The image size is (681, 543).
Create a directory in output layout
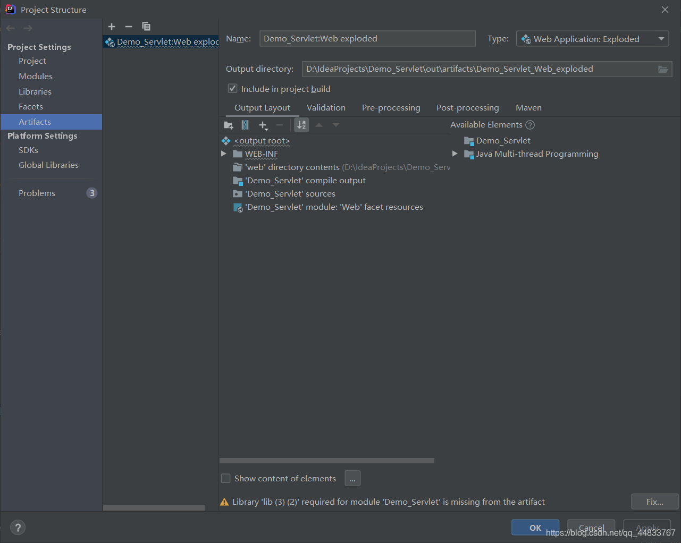229,125
